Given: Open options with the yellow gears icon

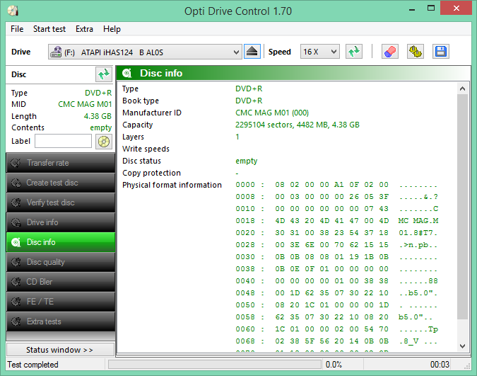Looking at the screenshot, I should point(416,52).
